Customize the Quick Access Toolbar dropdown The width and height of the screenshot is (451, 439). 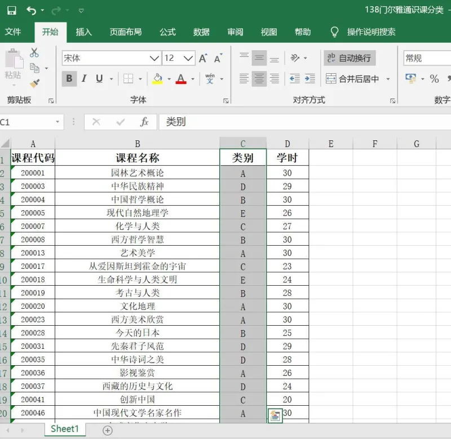point(81,11)
